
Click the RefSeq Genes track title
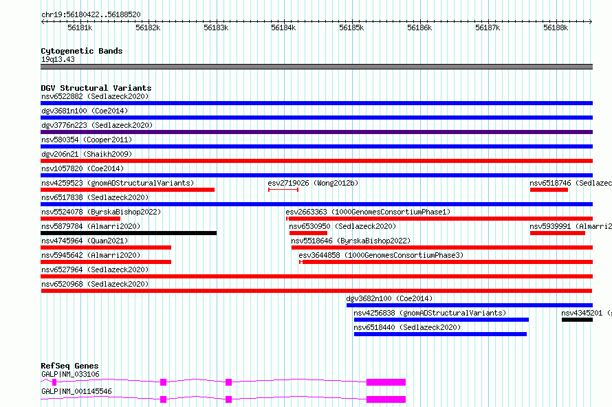pyautogui.click(x=69, y=366)
